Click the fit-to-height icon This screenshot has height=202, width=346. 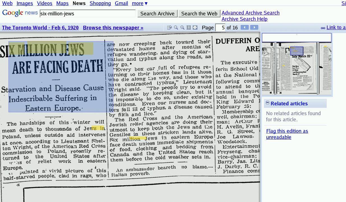(x=189, y=27)
